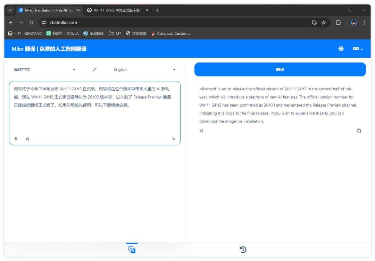Screen dimensions: 375x261
Task: Open the 发现精彩 bookmark
Action: tap(93, 33)
